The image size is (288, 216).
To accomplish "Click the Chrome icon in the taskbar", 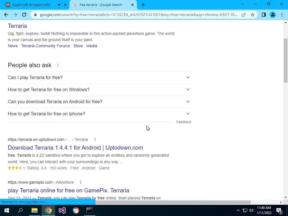I will [x=48, y=210].
